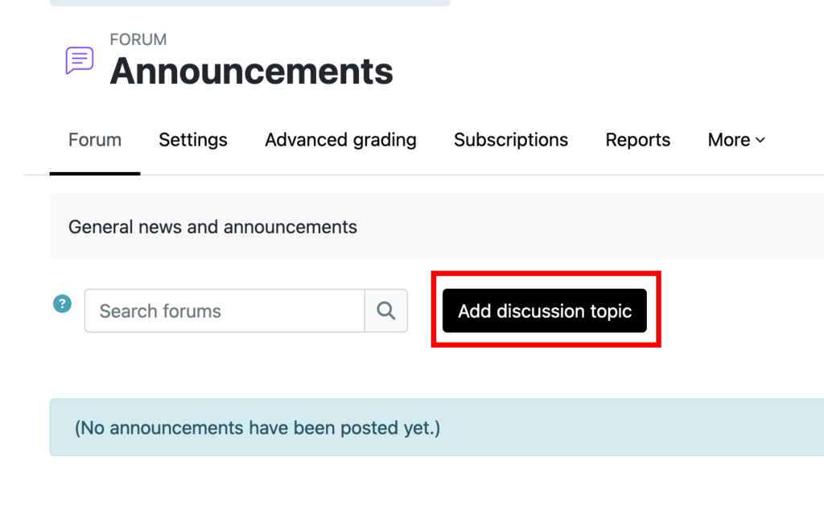Click the purple forum speech-bubble icon
Viewport: 824px width, 515px height.
click(79, 60)
